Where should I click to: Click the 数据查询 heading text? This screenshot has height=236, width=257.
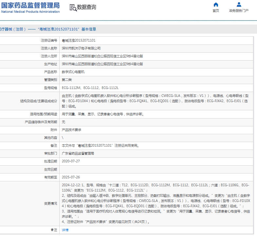(x=86, y=7)
